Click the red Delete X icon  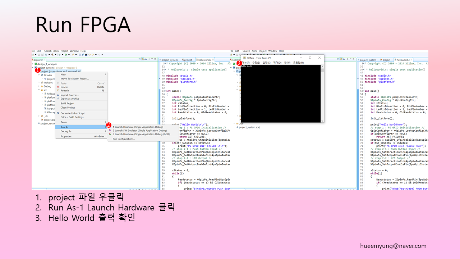click(x=57, y=87)
